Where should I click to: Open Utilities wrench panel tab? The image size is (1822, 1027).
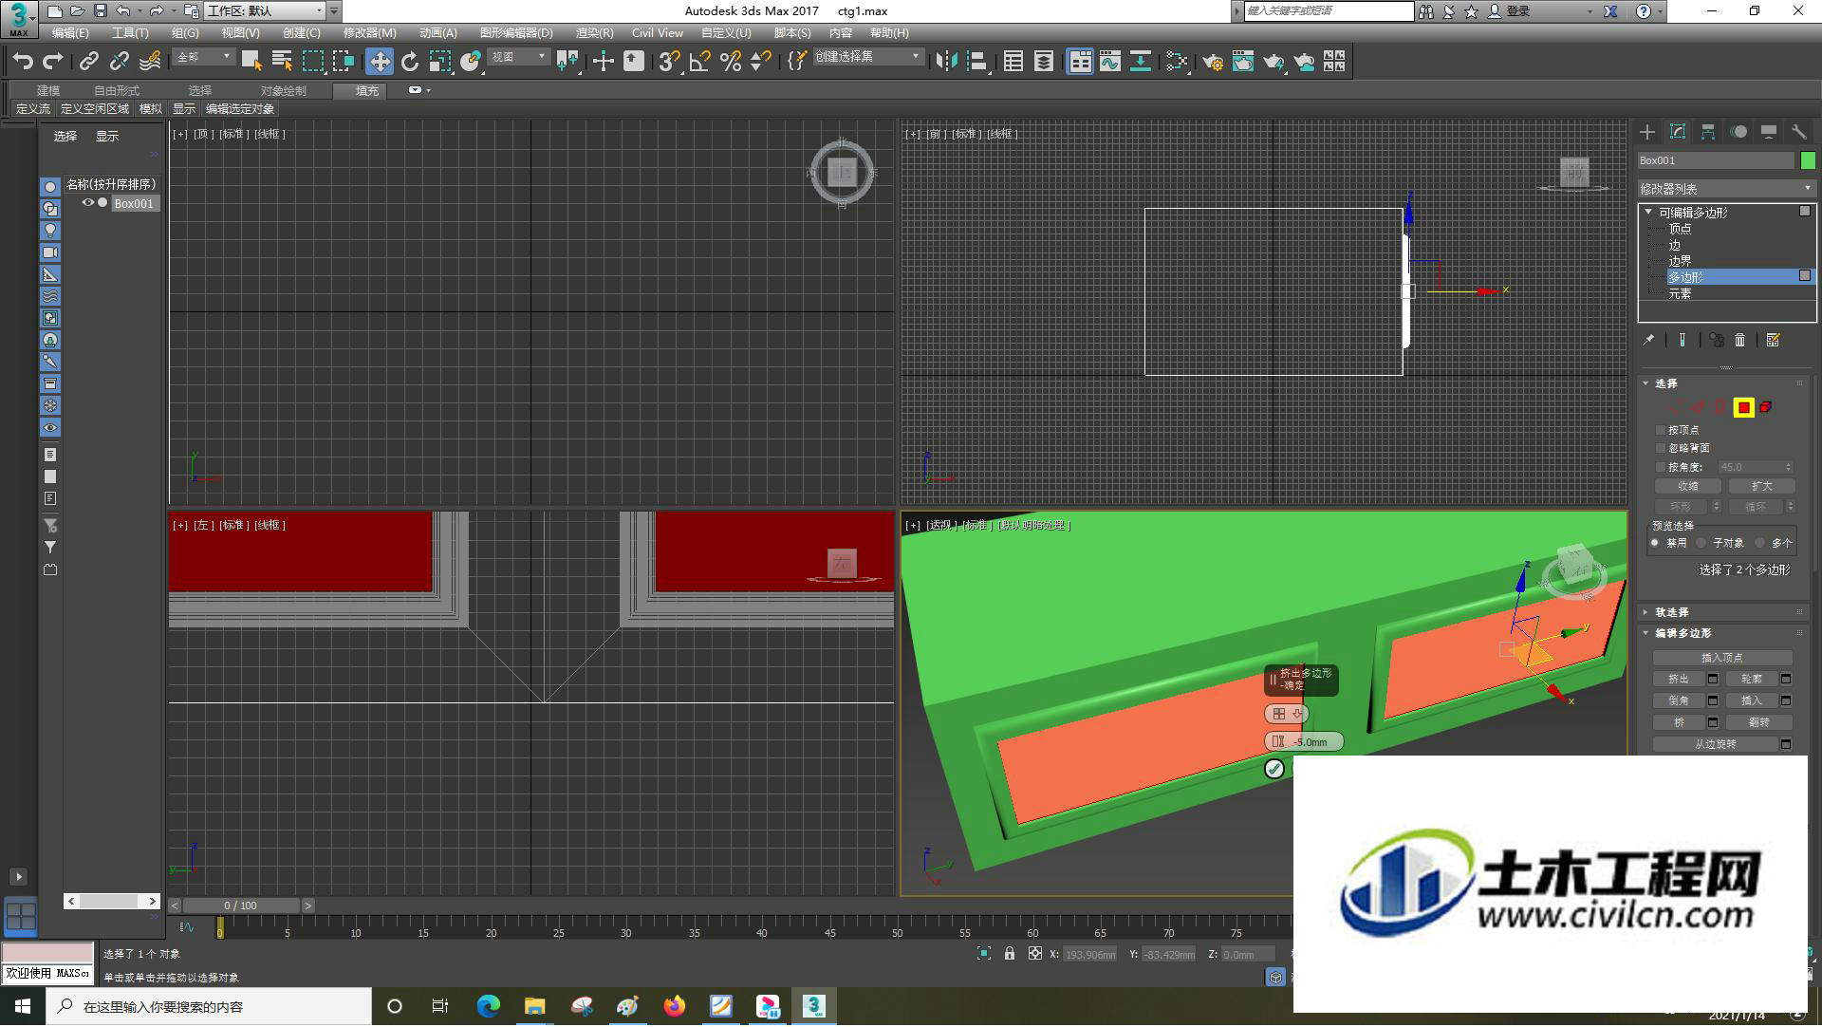pyautogui.click(x=1799, y=132)
